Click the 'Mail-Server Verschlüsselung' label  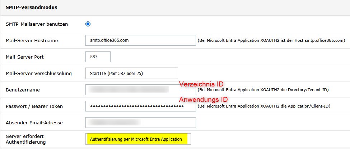[x=39, y=74]
